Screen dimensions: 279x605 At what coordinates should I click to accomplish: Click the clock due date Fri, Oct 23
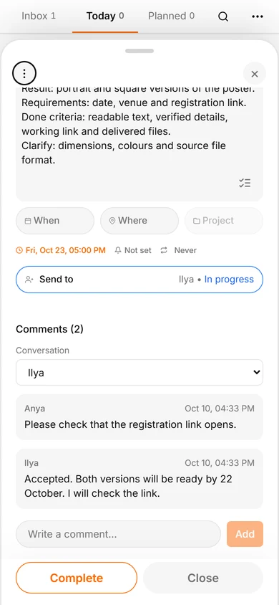point(61,250)
